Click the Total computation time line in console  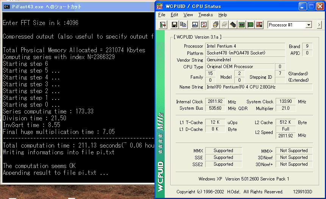pos(79,145)
